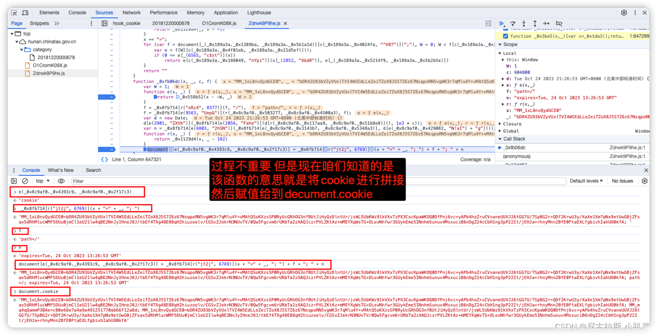657x335 pixels.
Task: Open the Default levels dropdown
Action: (x=586, y=181)
